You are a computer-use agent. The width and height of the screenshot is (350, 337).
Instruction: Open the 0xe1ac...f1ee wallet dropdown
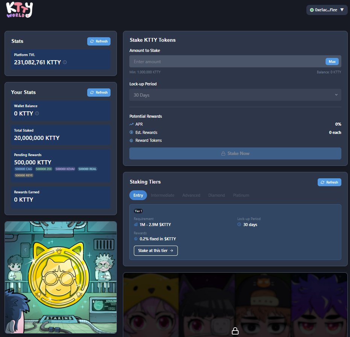327,10
